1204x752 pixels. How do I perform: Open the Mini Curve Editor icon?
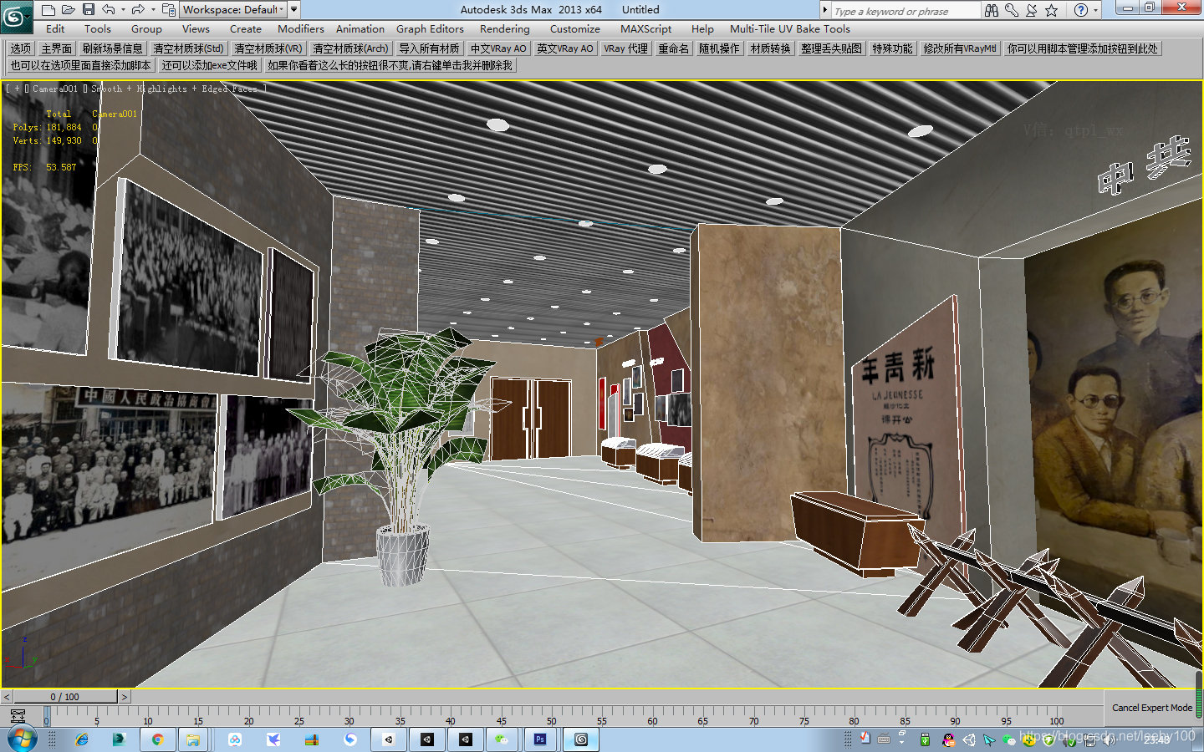point(18,717)
